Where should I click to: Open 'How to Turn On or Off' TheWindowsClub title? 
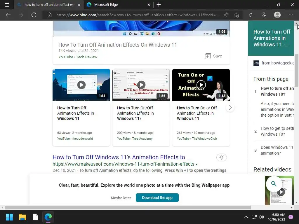[197, 113]
